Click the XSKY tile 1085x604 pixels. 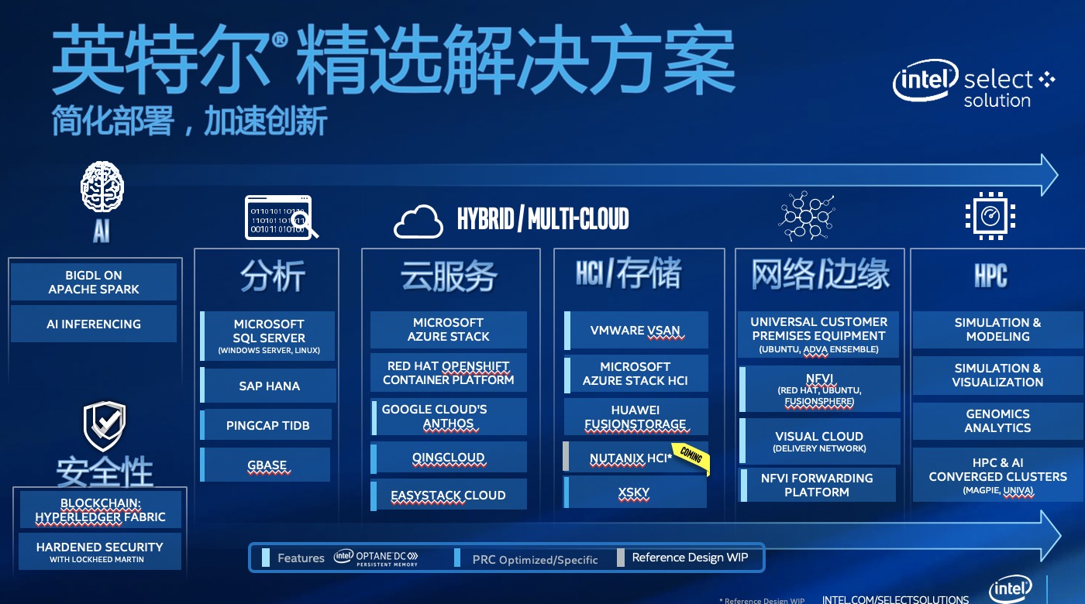tap(635, 492)
